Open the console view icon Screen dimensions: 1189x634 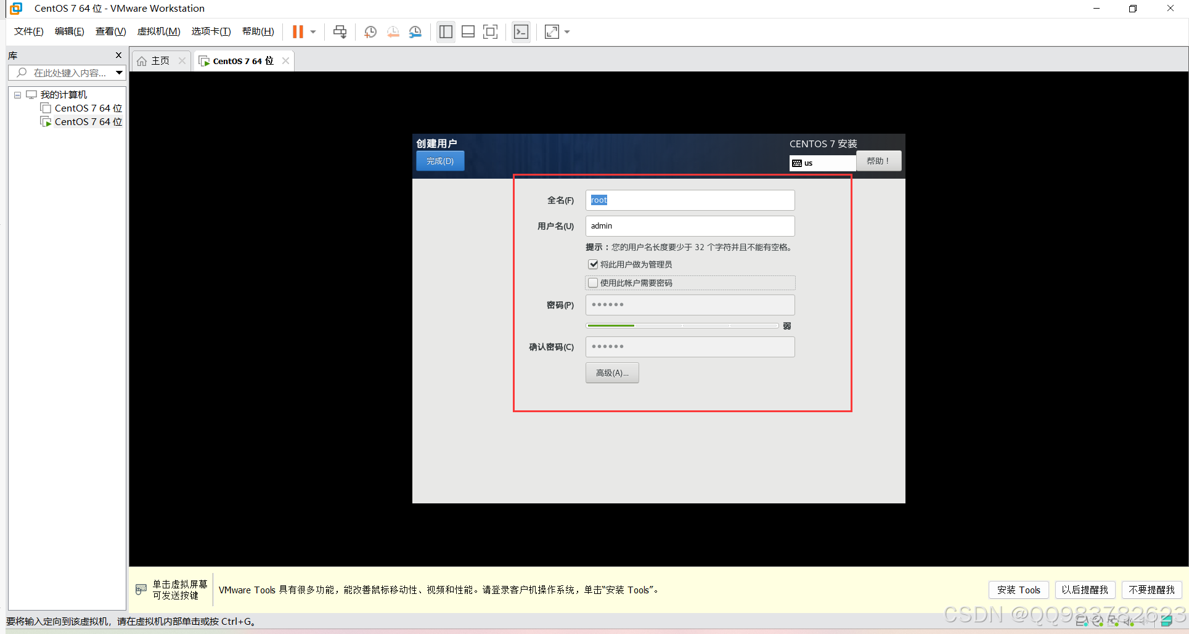tap(521, 32)
